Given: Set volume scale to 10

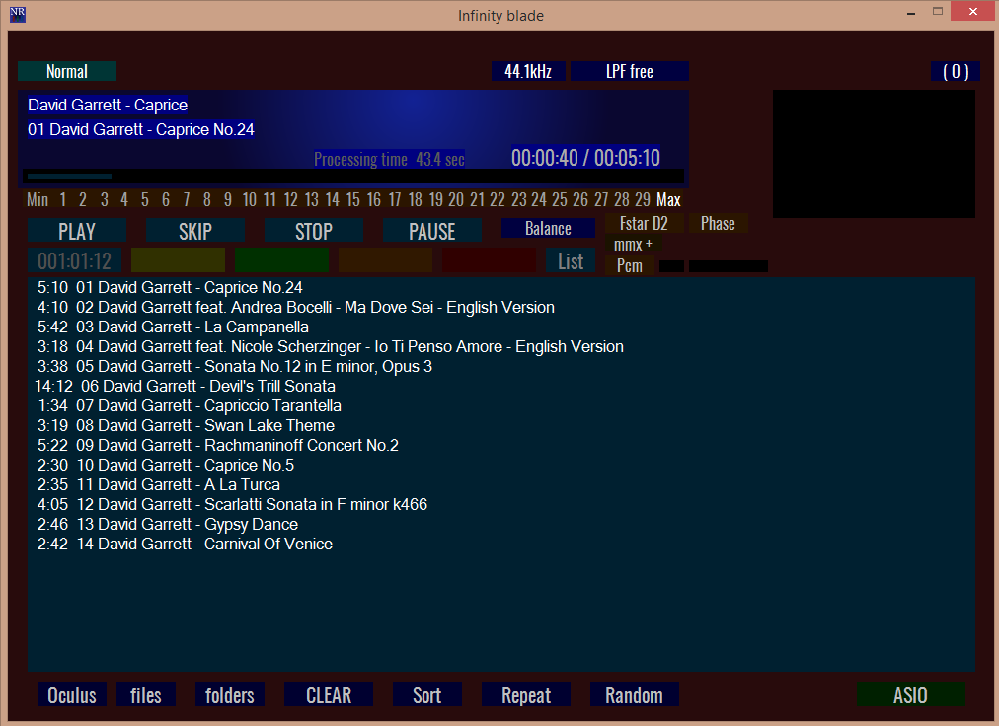Looking at the screenshot, I should tap(249, 200).
